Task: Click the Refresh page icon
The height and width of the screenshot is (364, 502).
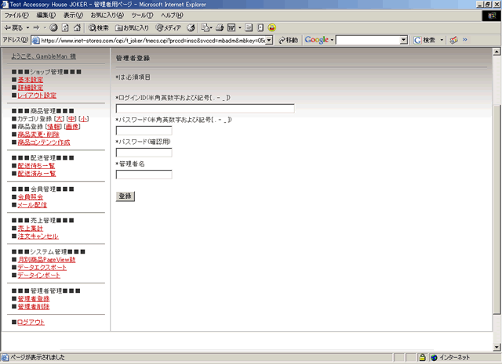Action: [x=65, y=27]
